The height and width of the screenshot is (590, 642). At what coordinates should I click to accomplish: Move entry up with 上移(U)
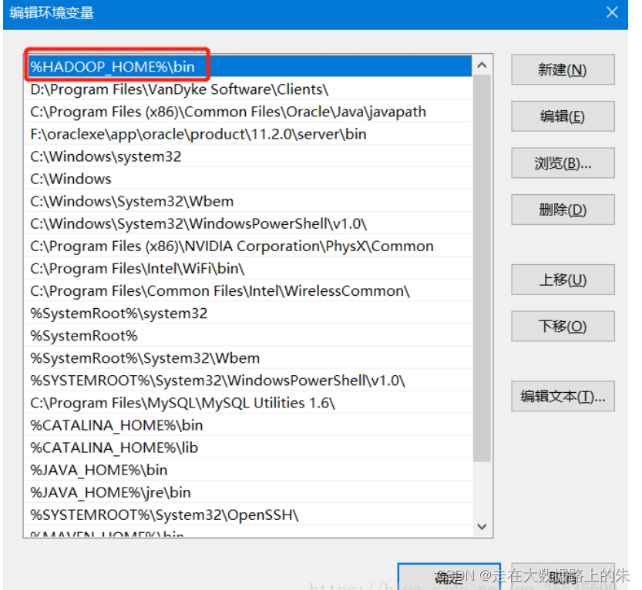coord(562,280)
